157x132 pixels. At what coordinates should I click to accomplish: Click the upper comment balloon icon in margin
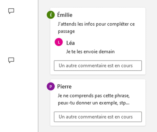[x=11, y=11]
